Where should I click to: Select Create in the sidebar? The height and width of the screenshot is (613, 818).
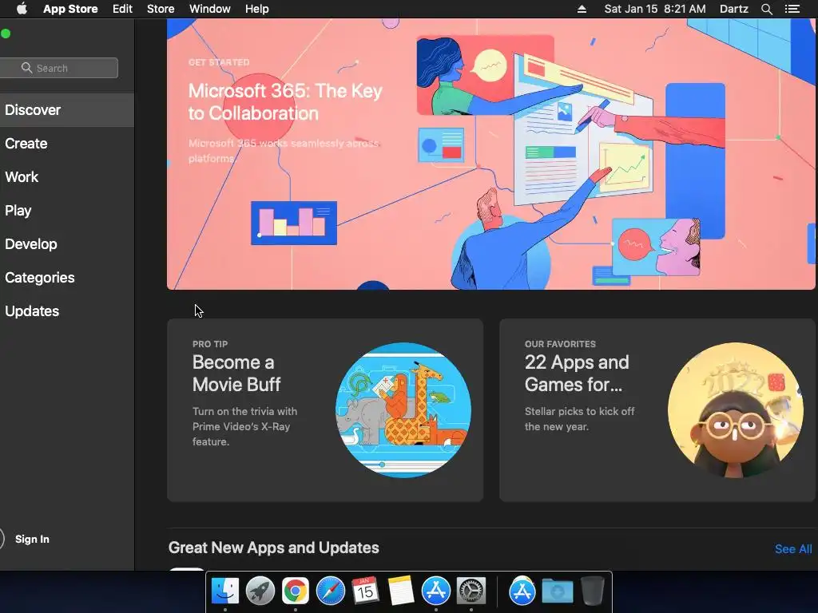(x=67, y=144)
